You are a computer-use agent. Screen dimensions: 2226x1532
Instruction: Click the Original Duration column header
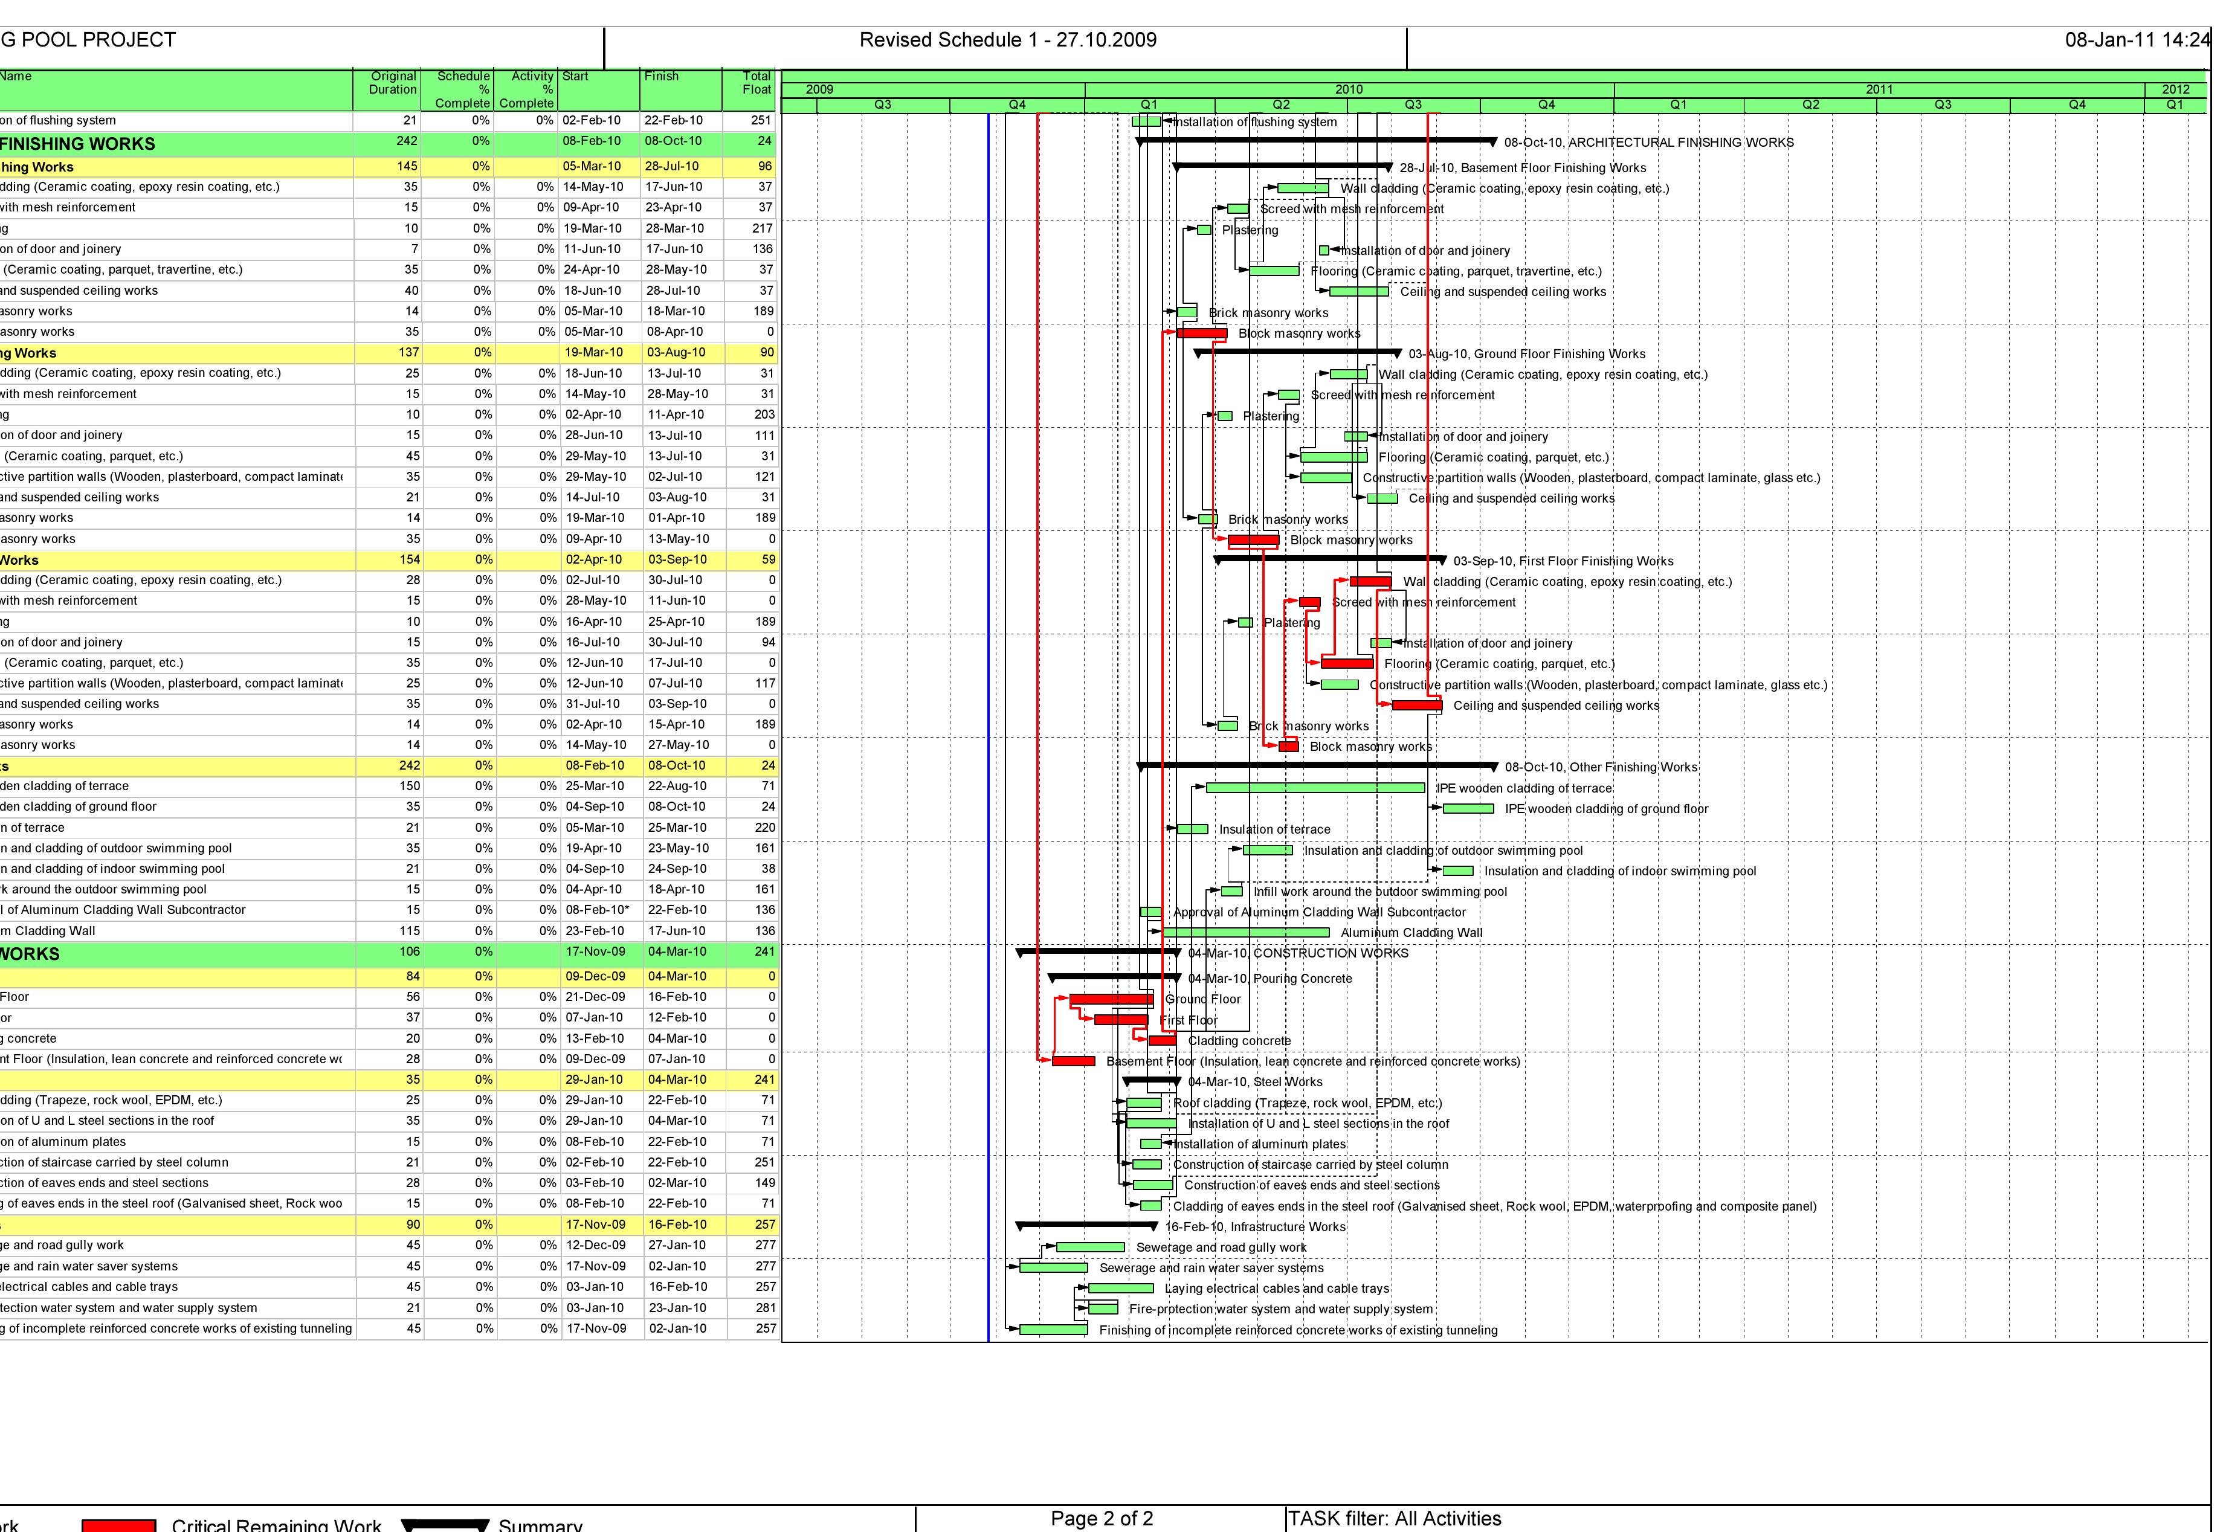(x=392, y=82)
